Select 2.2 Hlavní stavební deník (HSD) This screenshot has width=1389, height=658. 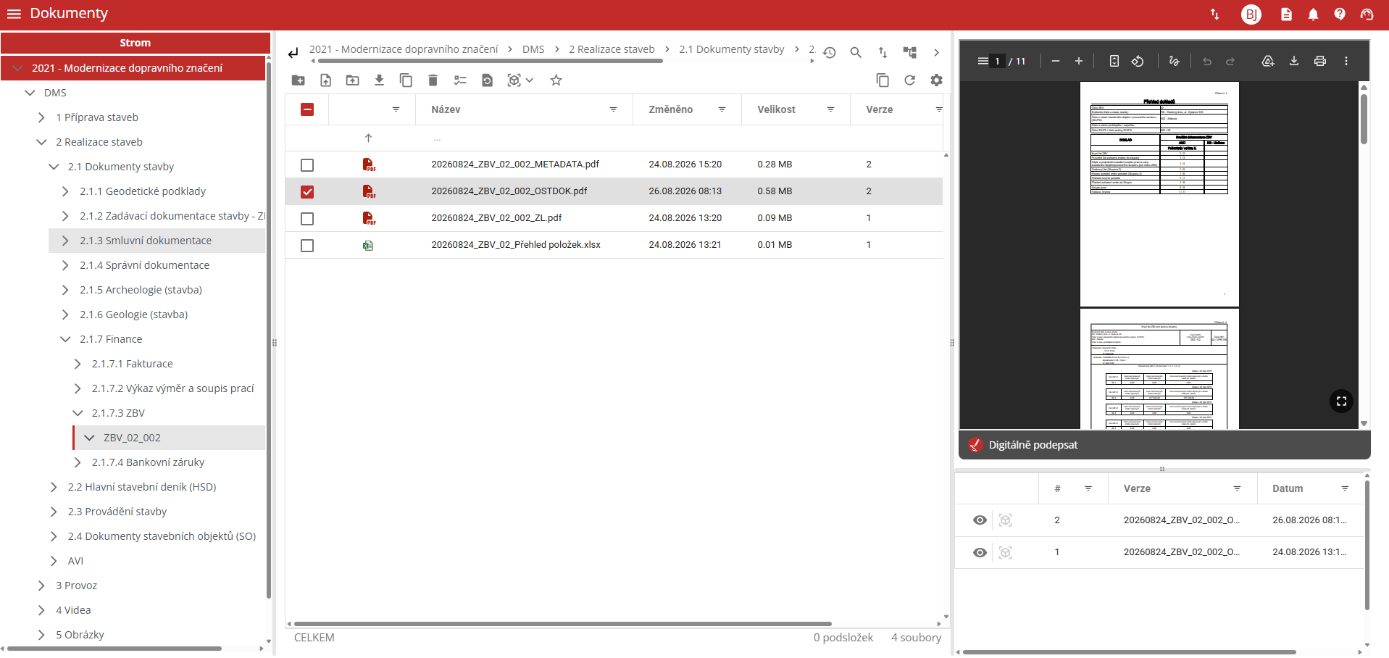point(142,487)
